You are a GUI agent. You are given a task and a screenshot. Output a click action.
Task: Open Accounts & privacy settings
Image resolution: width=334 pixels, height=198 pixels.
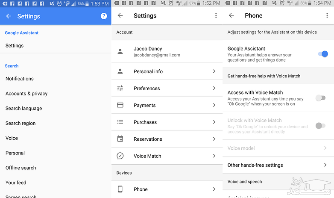(26, 94)
